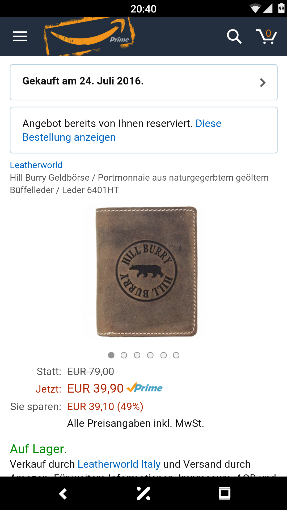Tap the Amazon Prime logo

coord(90,36)
